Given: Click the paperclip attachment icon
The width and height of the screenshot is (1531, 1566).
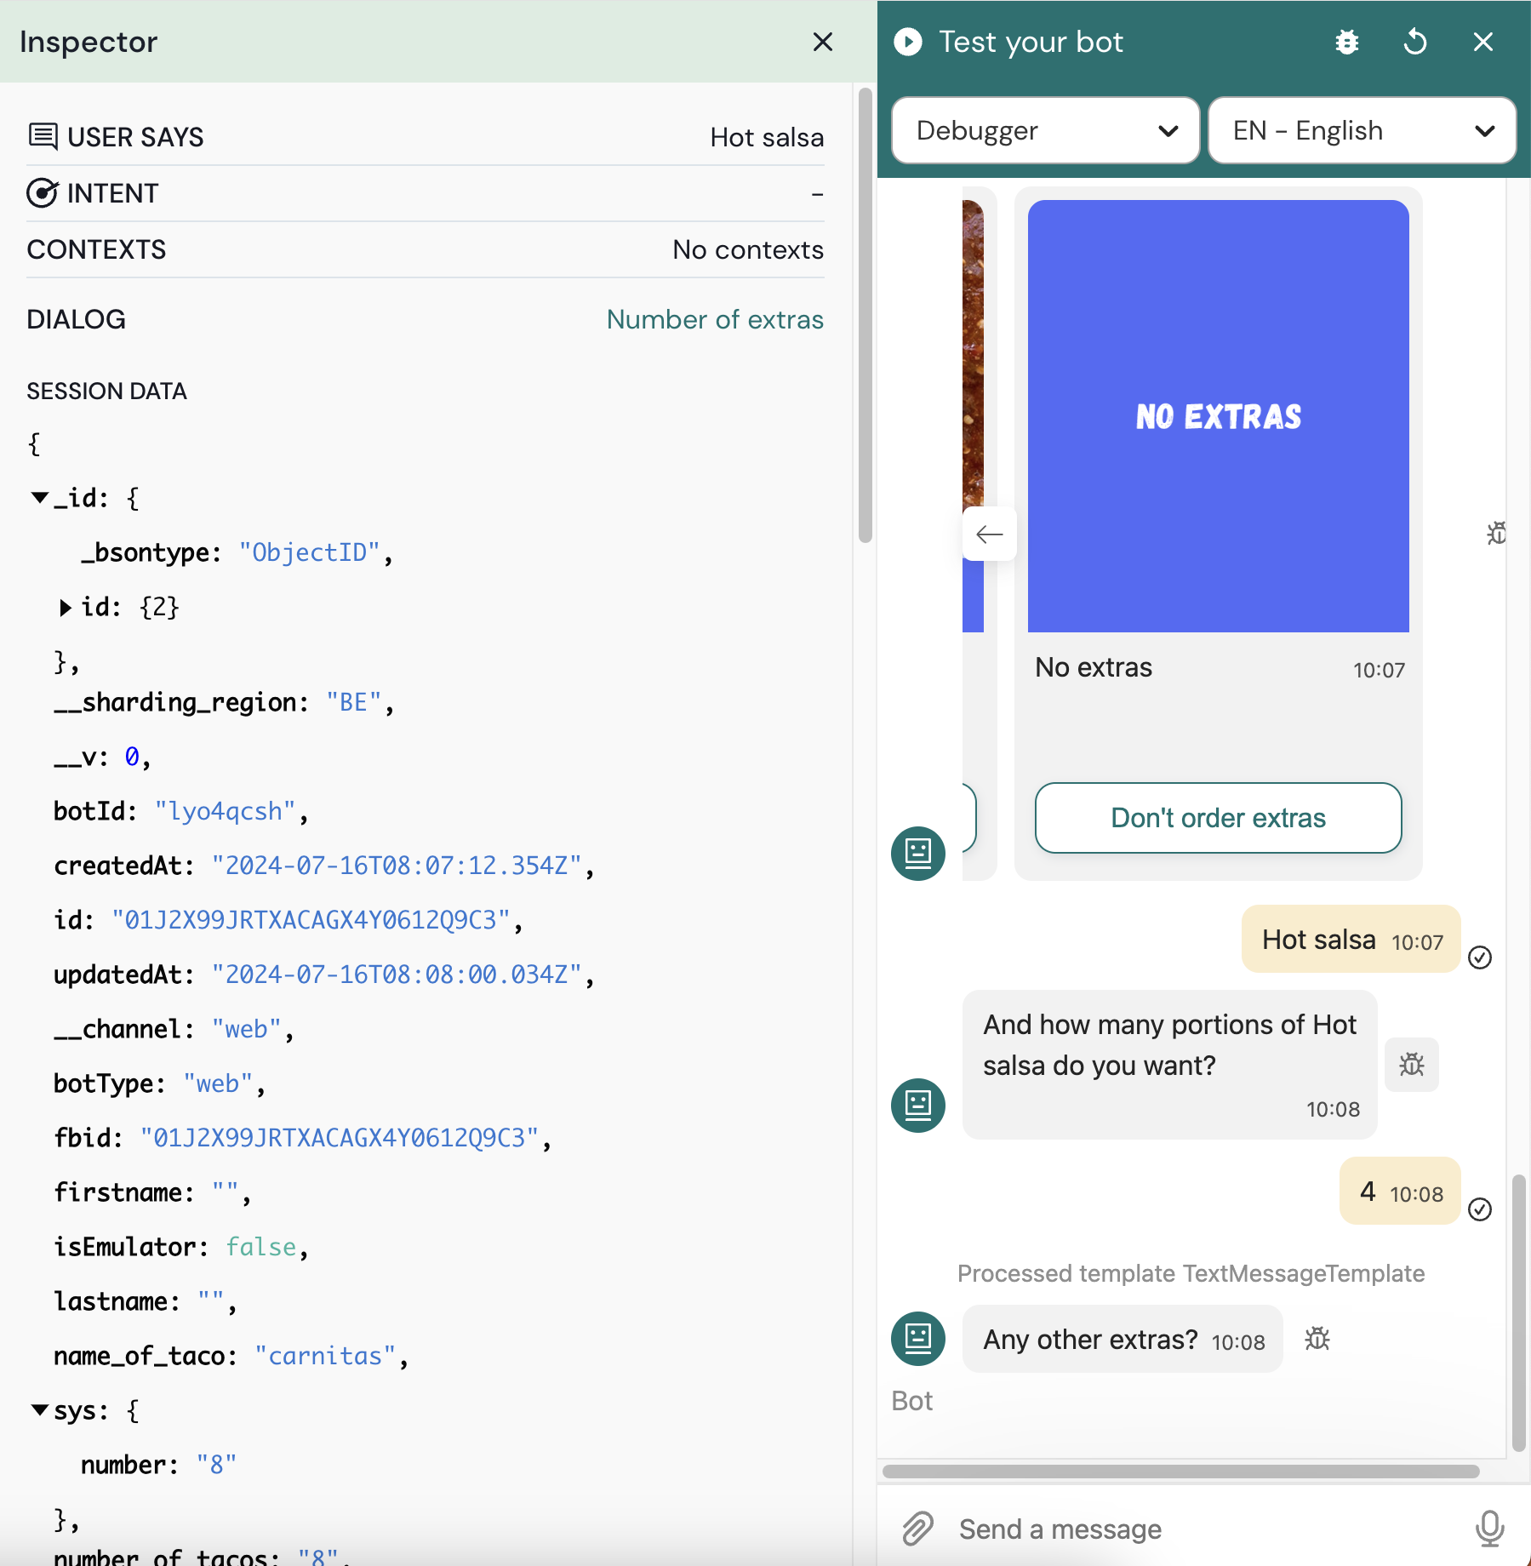Looking at the screenshot, I should pyautogui.click(x=917, y=1529).
